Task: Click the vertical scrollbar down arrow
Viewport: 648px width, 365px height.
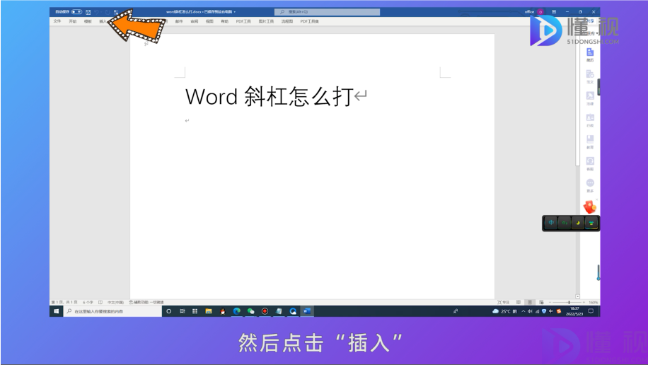Action: pyautogui.click(x=578, y=296)
